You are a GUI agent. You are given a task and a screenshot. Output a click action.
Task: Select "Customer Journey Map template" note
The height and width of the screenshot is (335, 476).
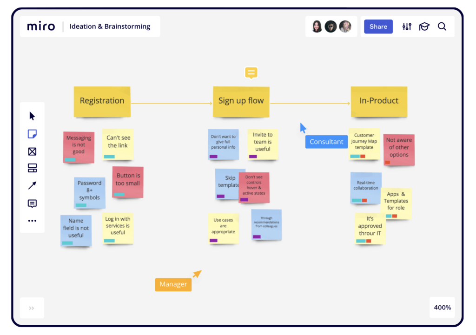tap(364, 144)
